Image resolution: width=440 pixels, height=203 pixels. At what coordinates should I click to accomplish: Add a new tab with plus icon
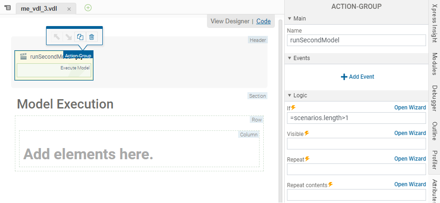tap(88, 7)
